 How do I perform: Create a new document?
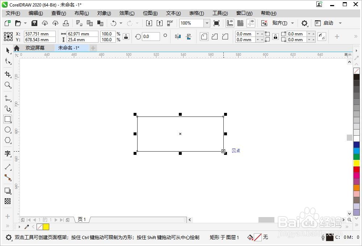[x=8, y=23]
